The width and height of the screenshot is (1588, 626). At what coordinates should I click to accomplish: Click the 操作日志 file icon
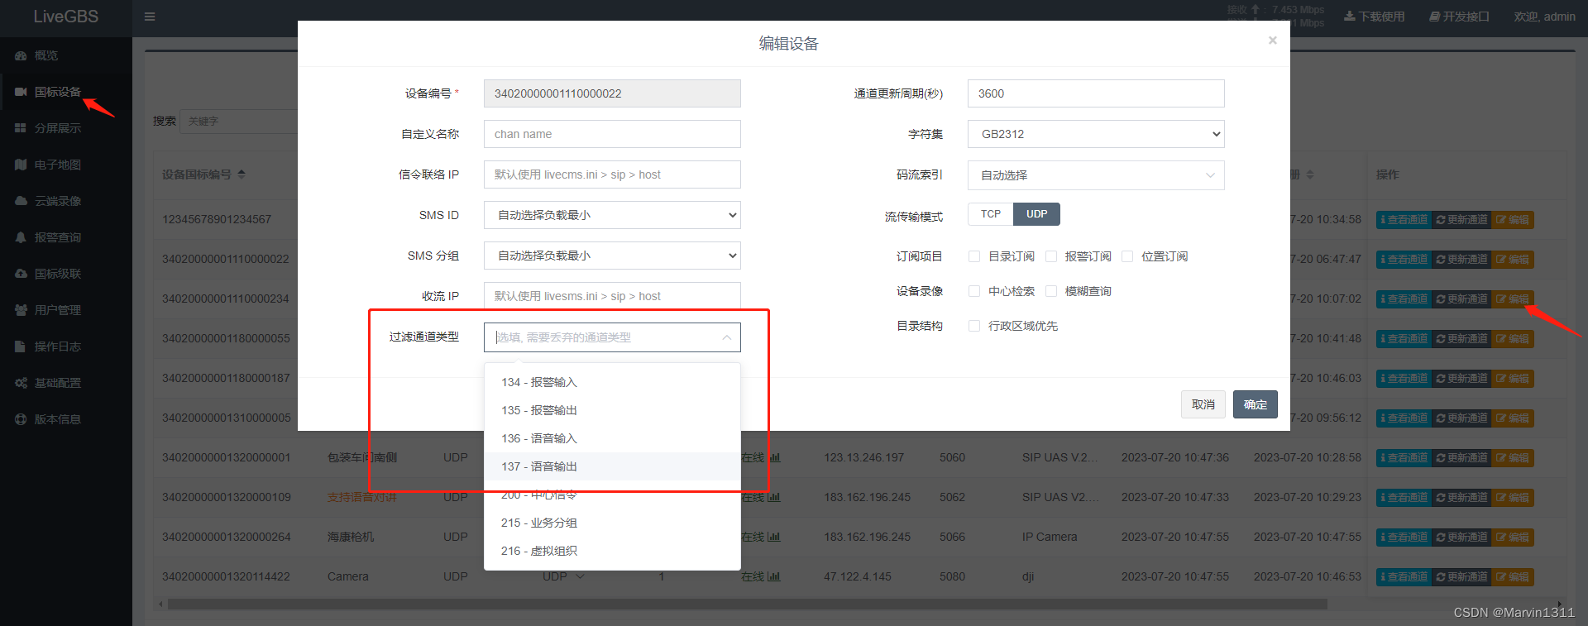click(x=21, y=346)
